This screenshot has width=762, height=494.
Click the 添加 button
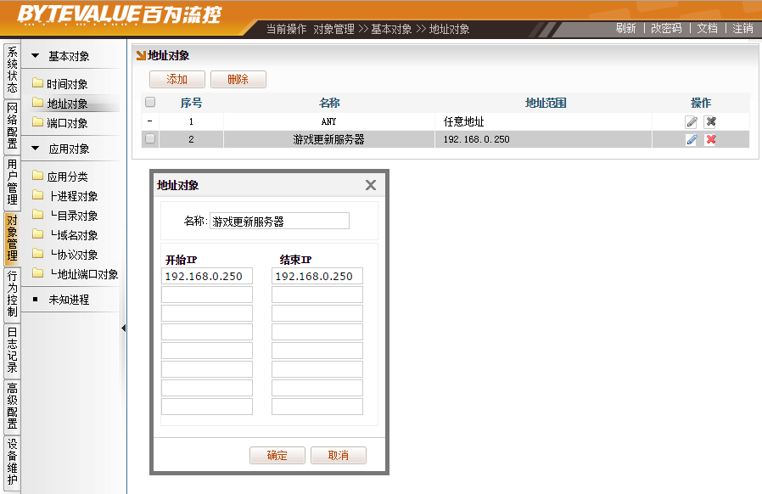click(177, 80)
